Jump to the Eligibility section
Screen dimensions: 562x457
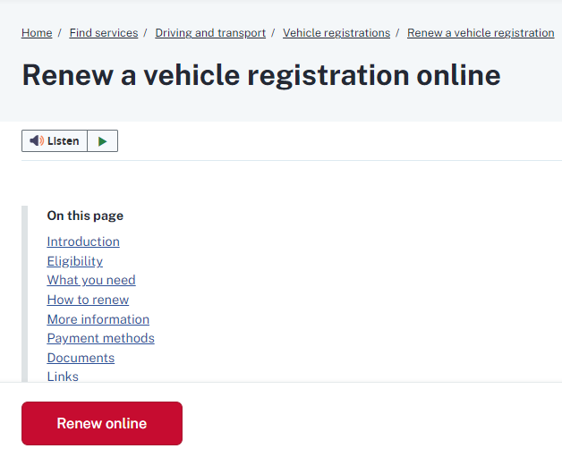coord(75,261)
